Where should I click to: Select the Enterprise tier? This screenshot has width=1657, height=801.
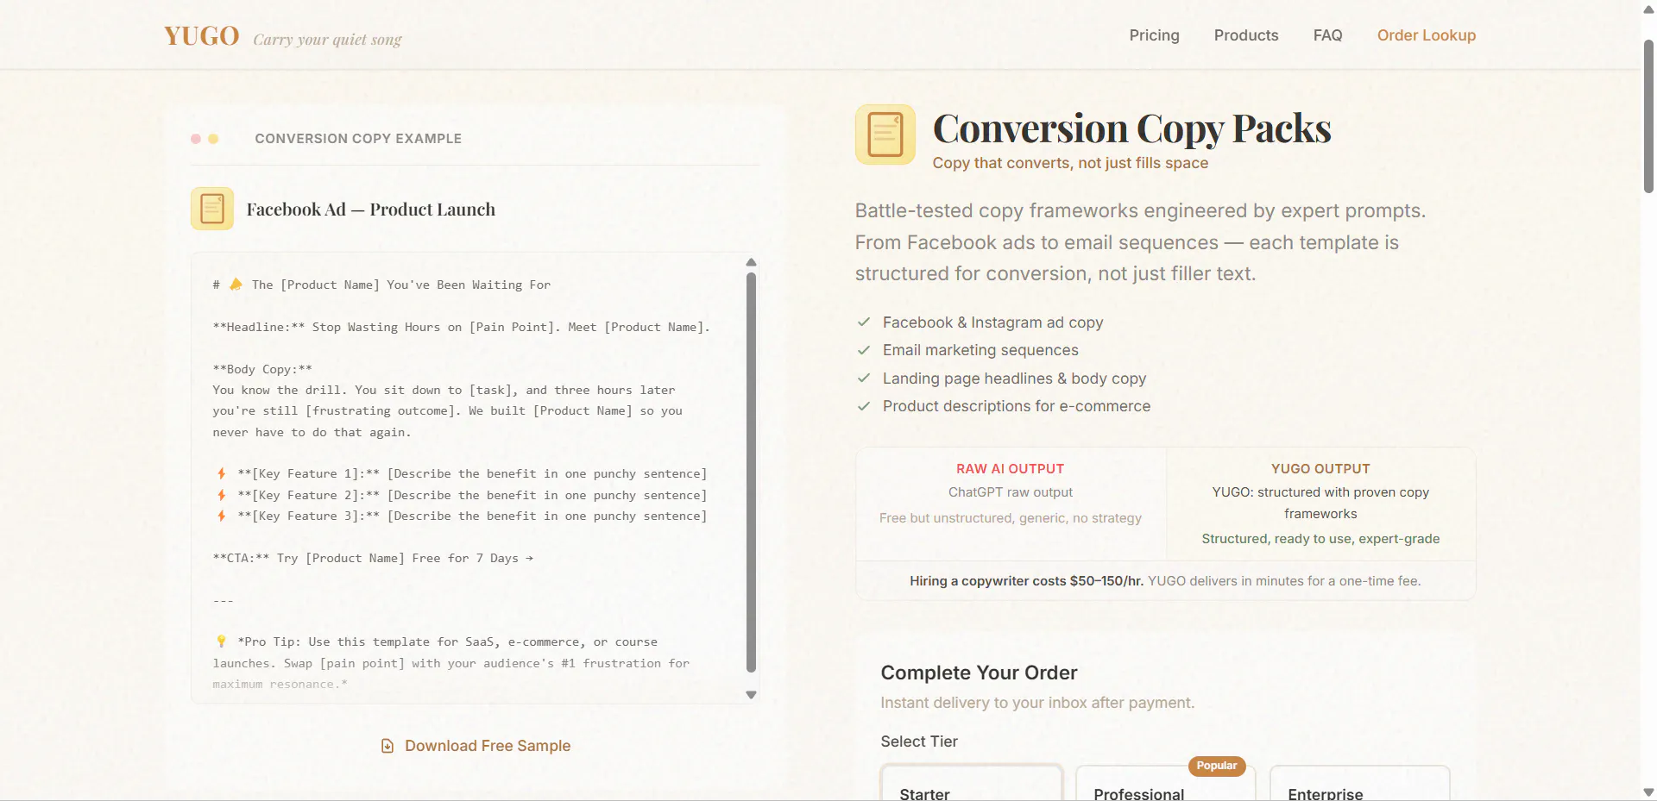(1359, 783)
